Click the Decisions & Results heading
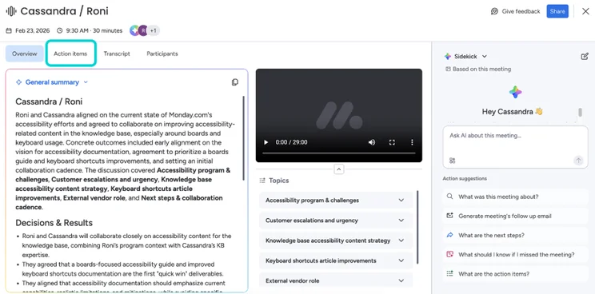 (54, 223)
